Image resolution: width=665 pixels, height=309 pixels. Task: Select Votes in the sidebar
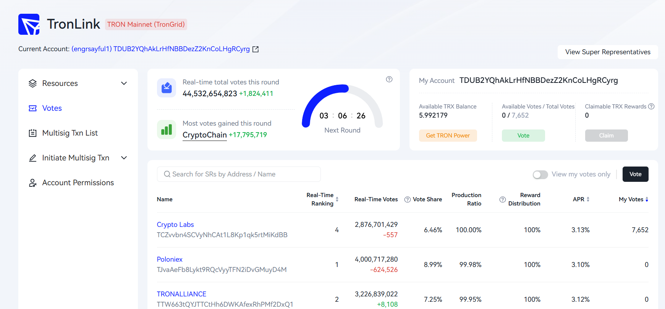[78, 108]
